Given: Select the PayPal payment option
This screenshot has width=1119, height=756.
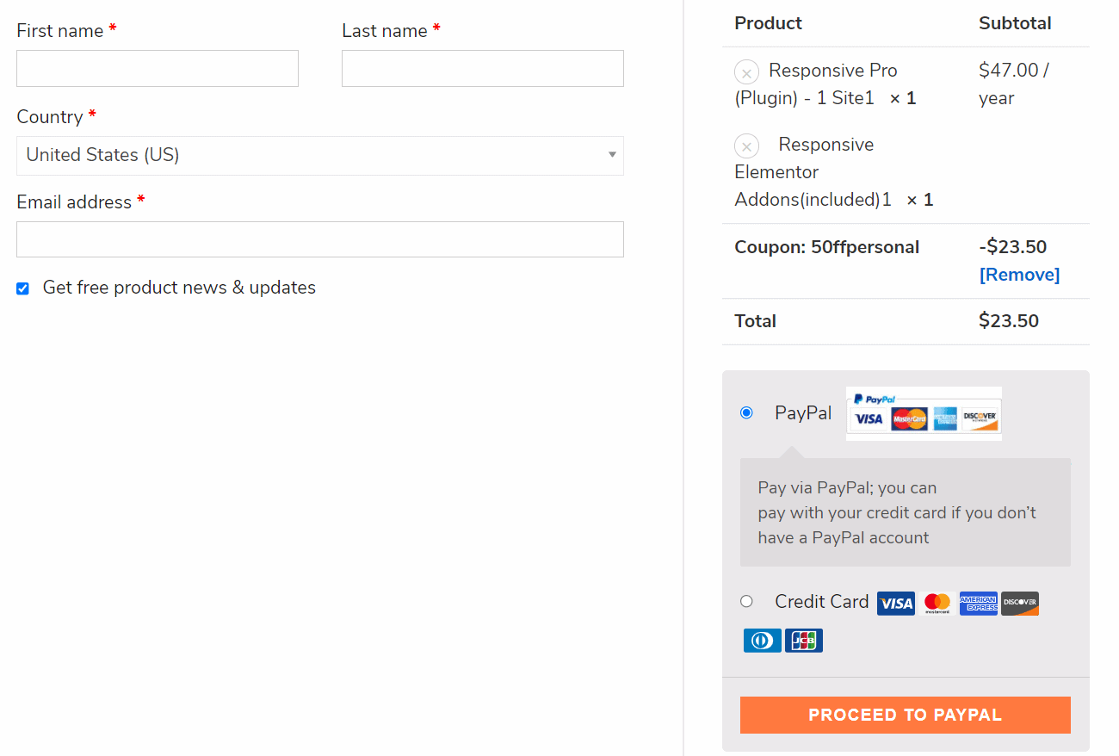Looking at the screenshot, I should pyautogui.click(x=746, y=412).
